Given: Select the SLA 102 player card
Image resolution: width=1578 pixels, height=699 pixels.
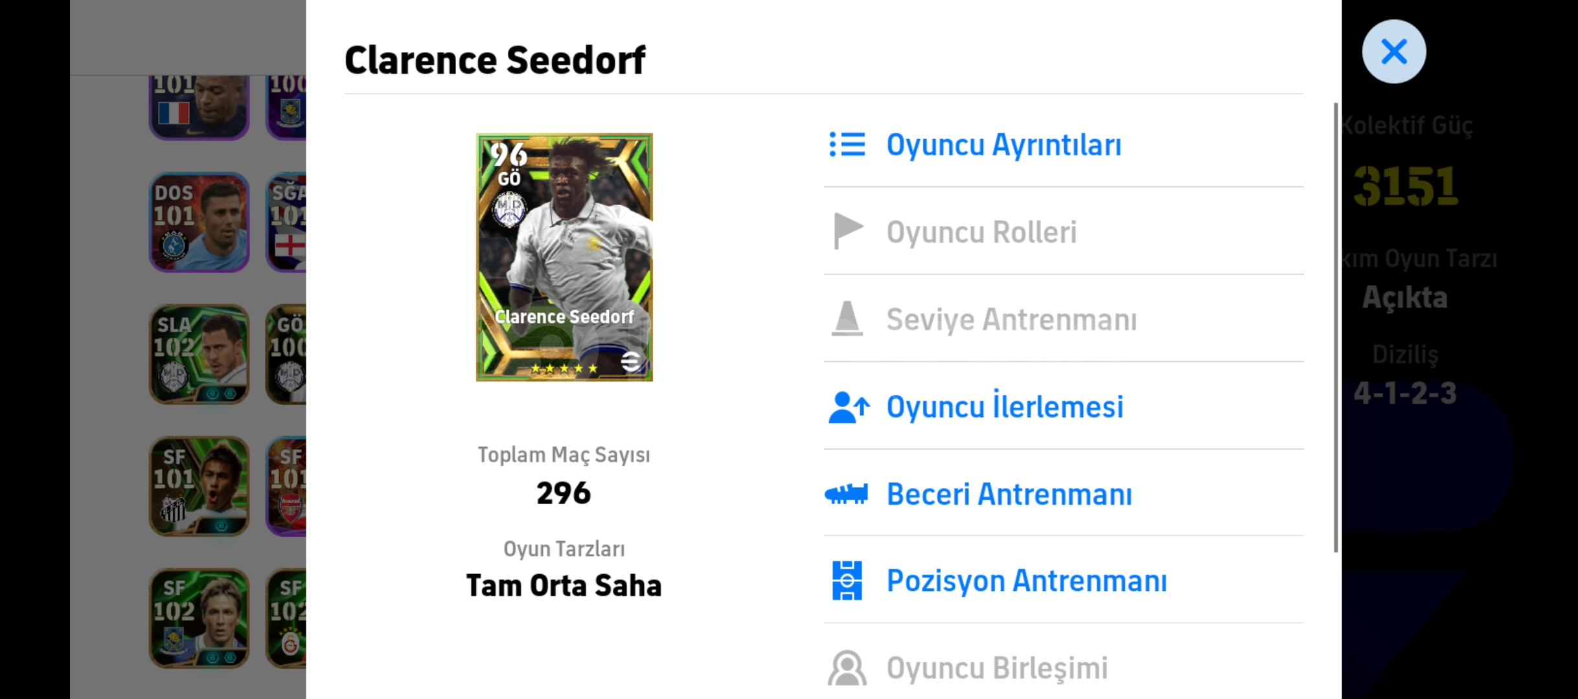Looking at the screenshot, I should click(x=199, y=354).
